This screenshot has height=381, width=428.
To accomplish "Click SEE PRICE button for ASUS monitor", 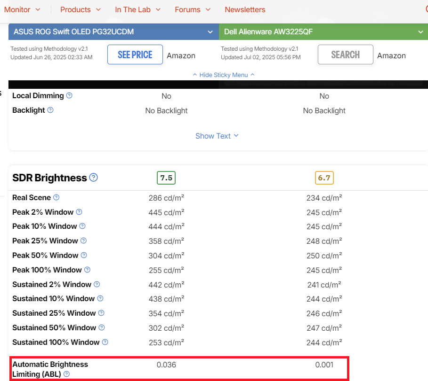I will (x=135, y=54).
